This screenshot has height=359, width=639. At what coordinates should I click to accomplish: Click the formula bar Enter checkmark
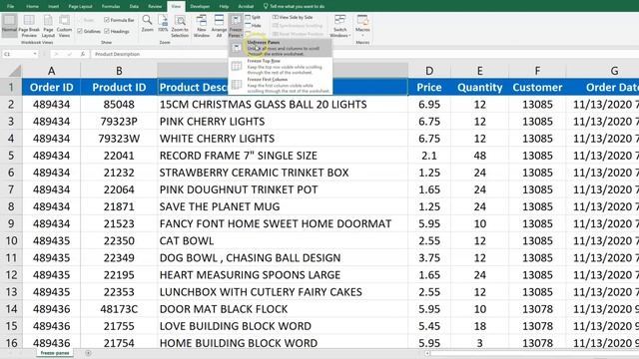point(69,54)
